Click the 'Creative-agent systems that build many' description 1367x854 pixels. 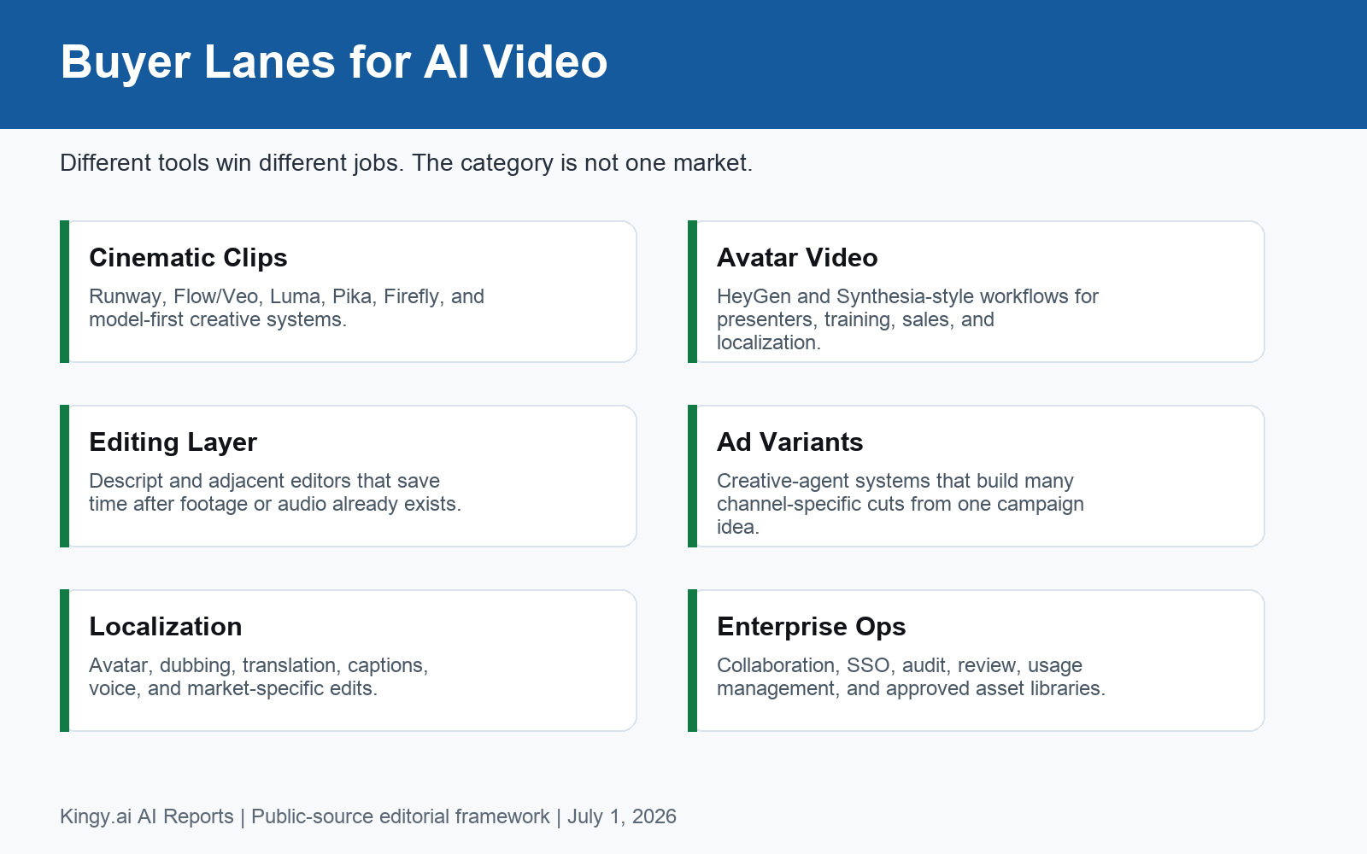click(901, 504)
